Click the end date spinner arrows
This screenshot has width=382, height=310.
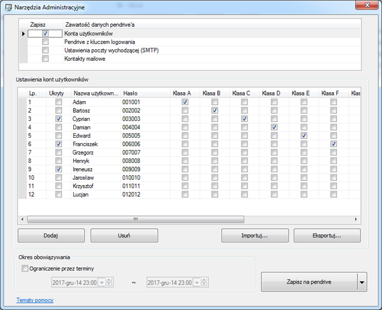coord(204,283)
